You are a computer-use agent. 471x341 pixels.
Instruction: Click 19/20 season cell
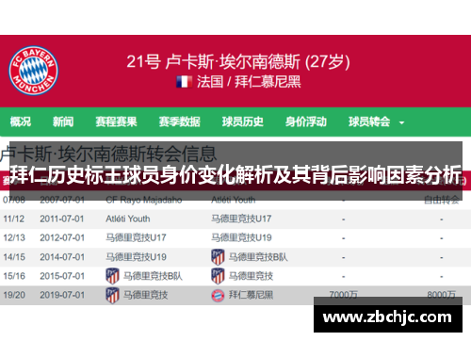pos(14,295)
